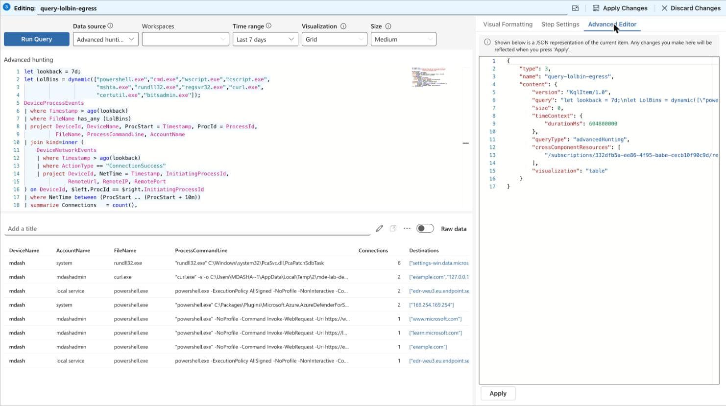Open the settings-win.data.micros destination link
This screenshot has width=726, height=406.
pos(439,263)
